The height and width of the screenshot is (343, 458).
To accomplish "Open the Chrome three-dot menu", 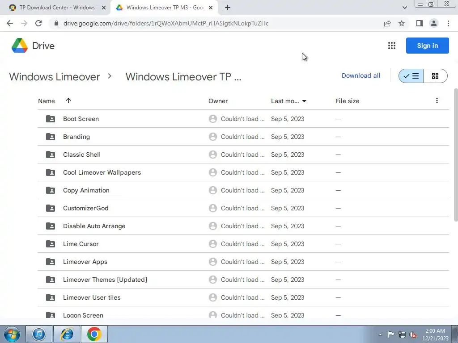I will pyautogui.click(x=448, y=23).
